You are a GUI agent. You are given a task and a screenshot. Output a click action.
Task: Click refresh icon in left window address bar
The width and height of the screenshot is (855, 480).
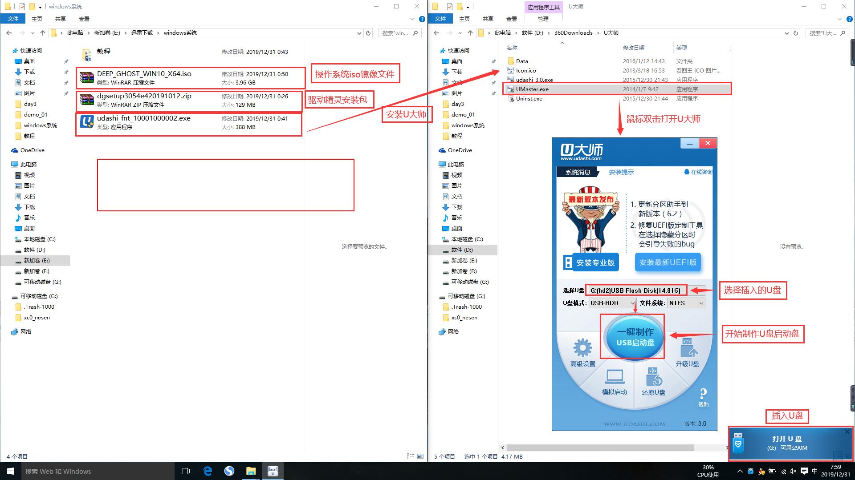(x=368, y=33)
